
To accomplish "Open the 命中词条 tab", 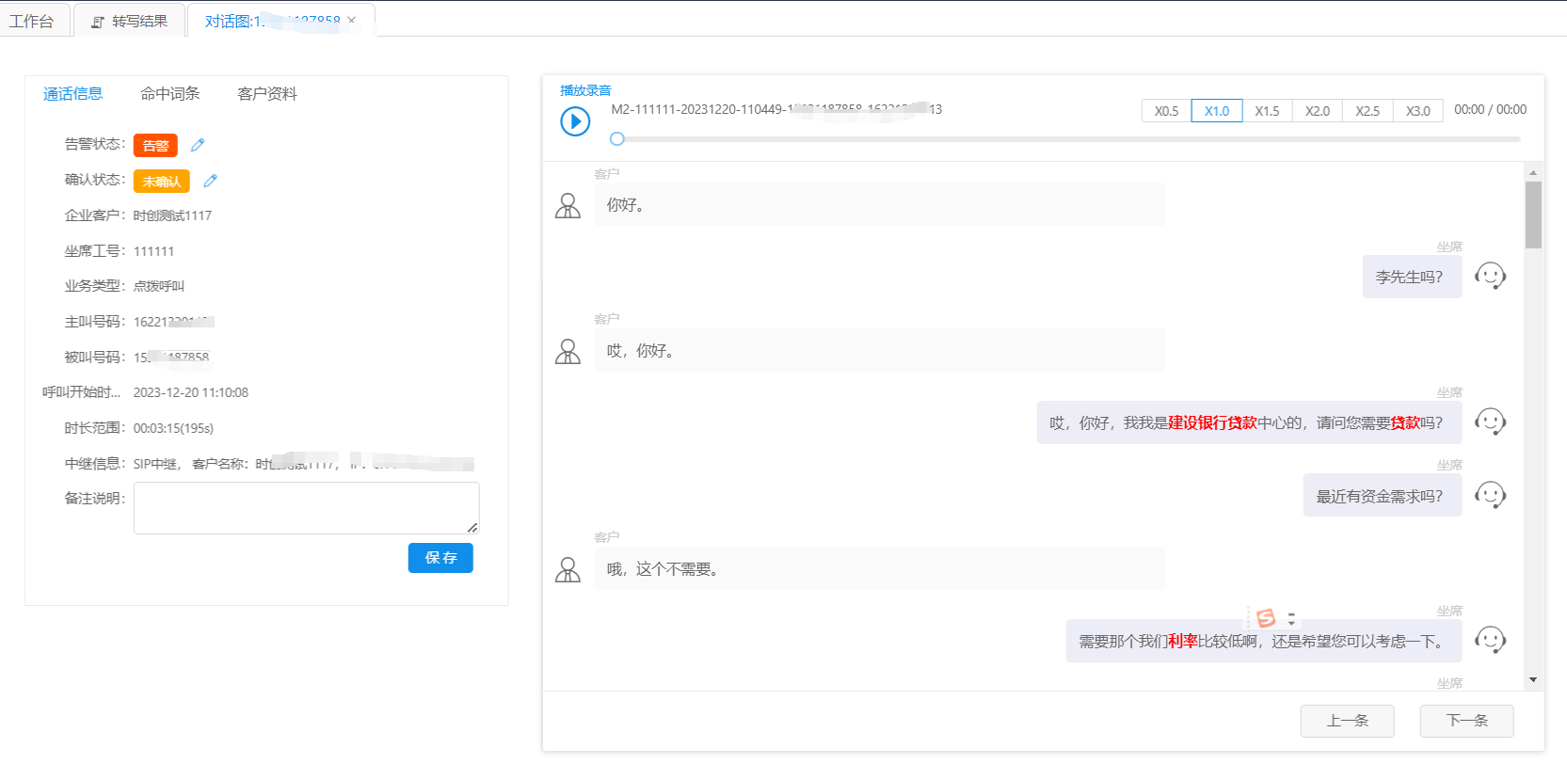I will pos(170,94).
